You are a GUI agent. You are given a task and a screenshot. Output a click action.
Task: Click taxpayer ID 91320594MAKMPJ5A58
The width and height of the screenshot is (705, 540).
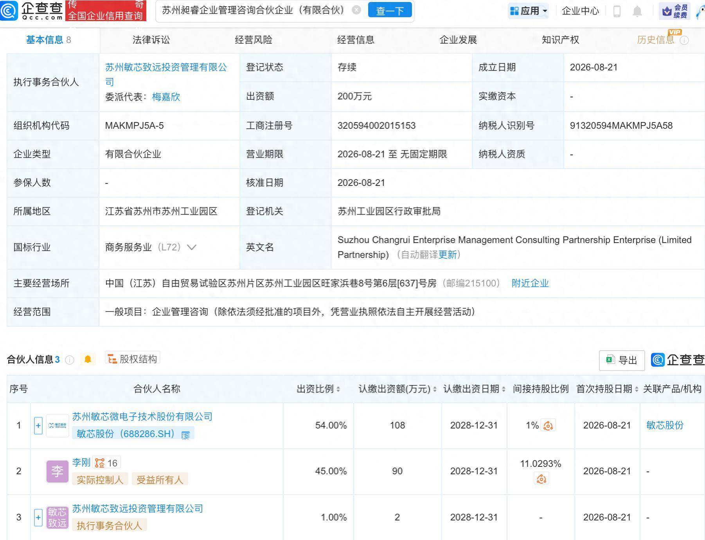(x=621, y=126)
